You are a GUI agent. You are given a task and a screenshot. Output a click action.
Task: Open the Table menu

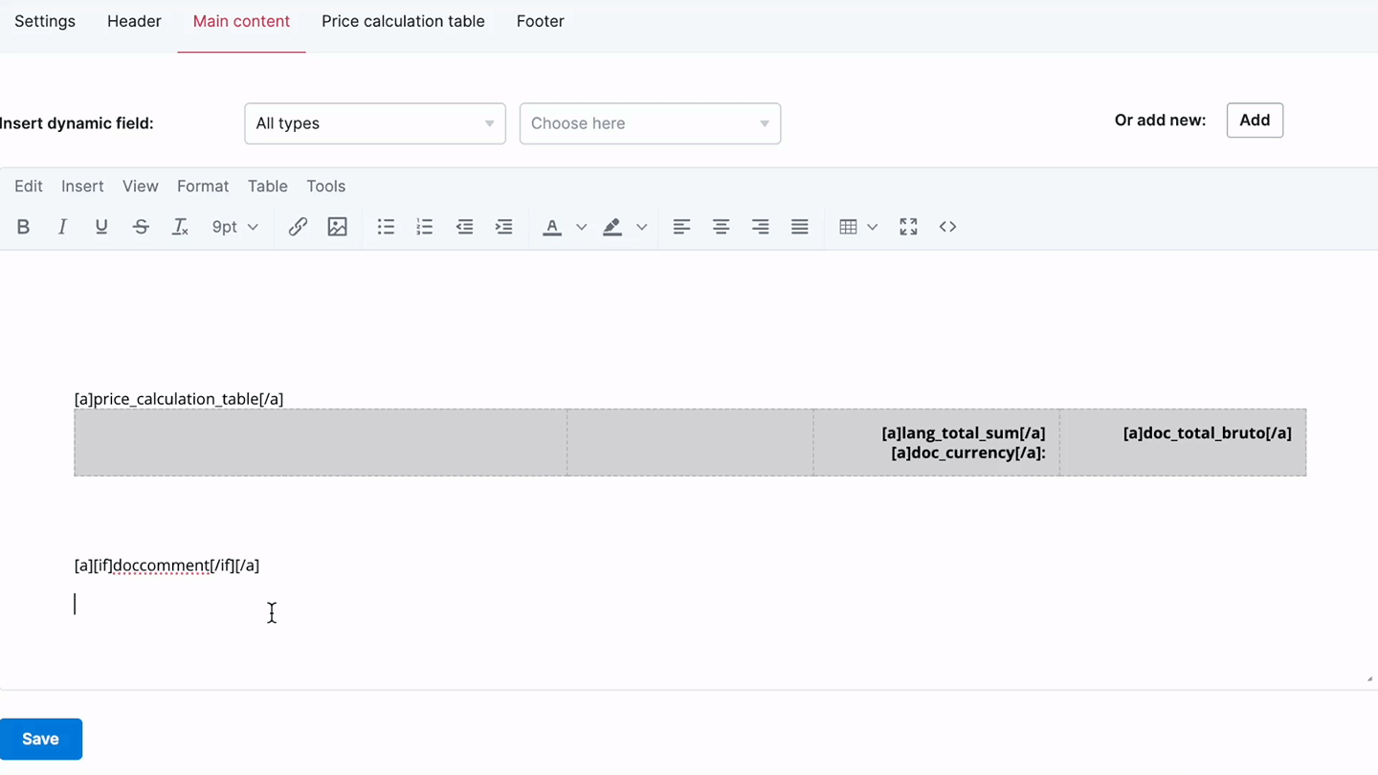coord(268,187)
